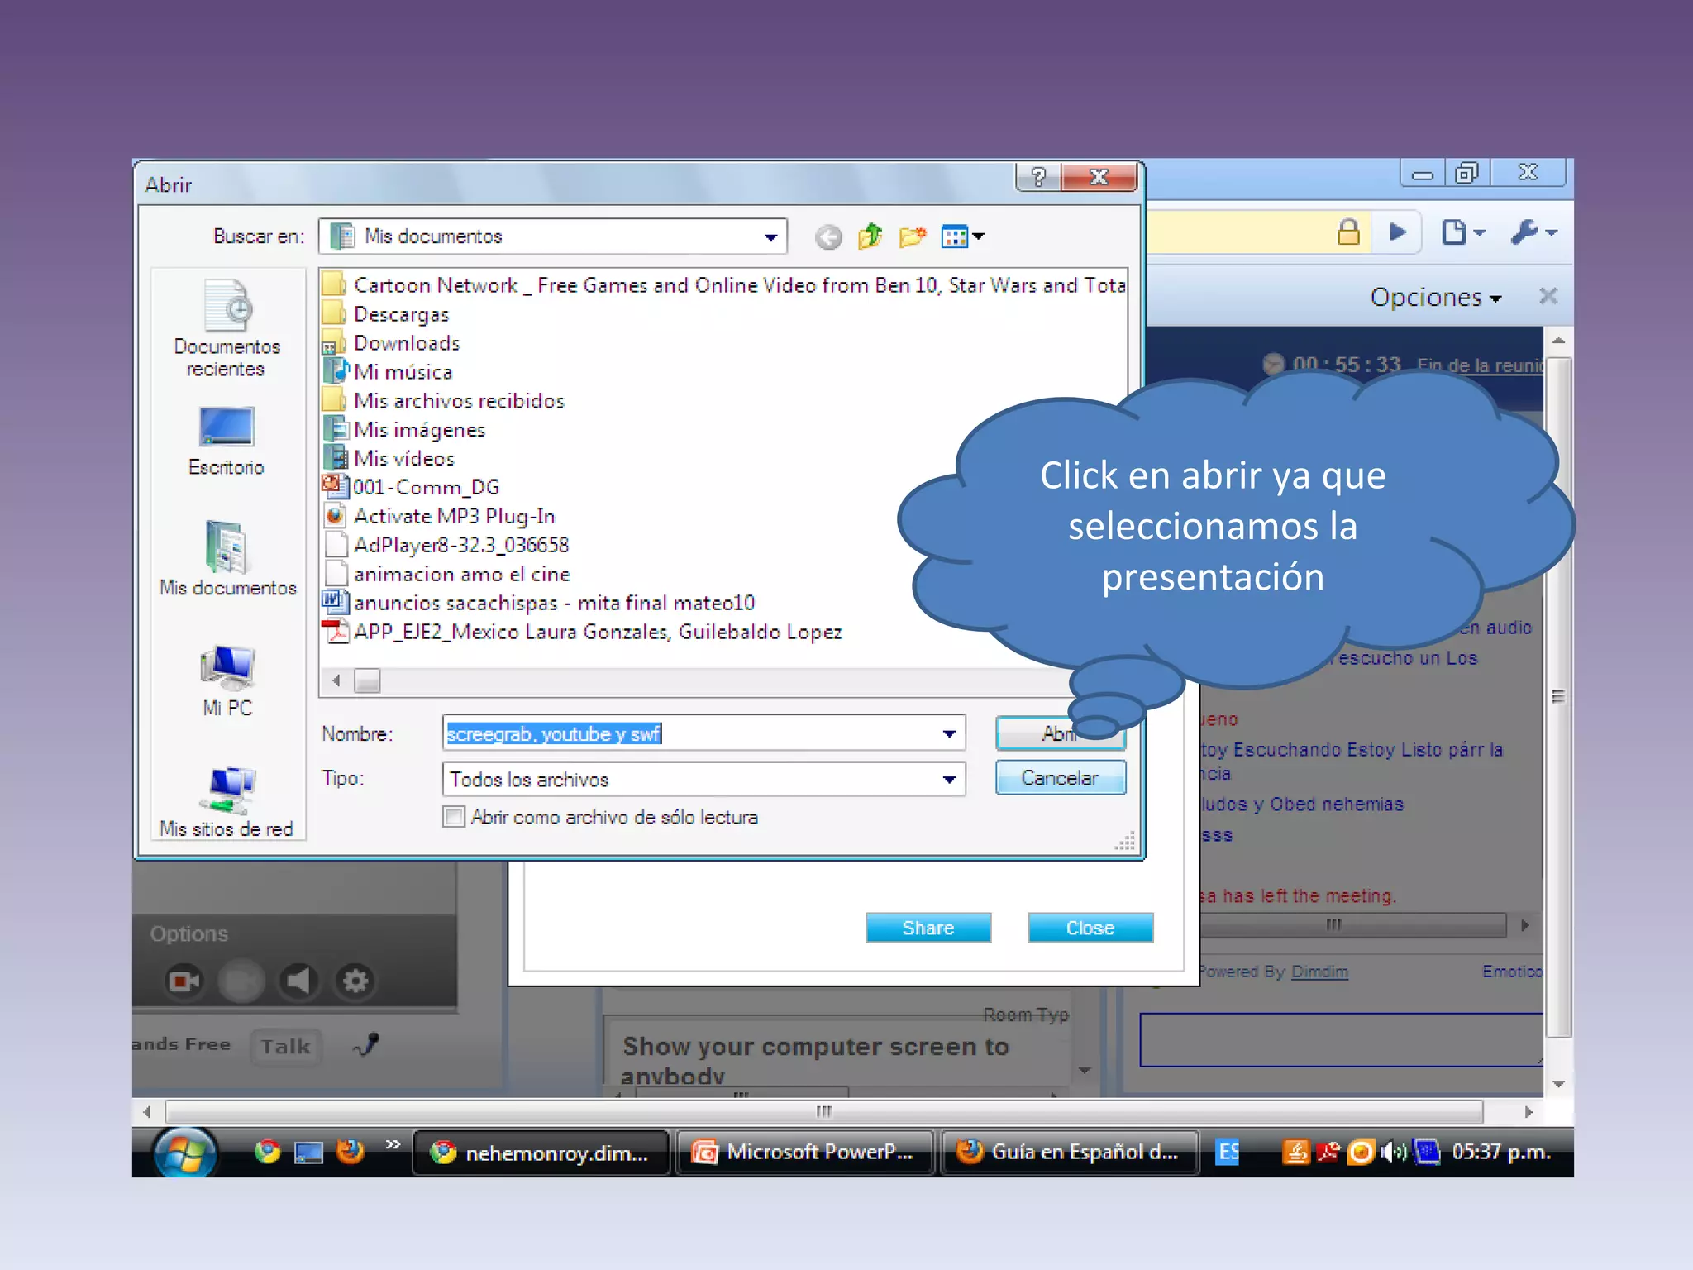The image size is (1693, 1270).
Task: Close the Opciones bar with the X
Action: 1548,296
